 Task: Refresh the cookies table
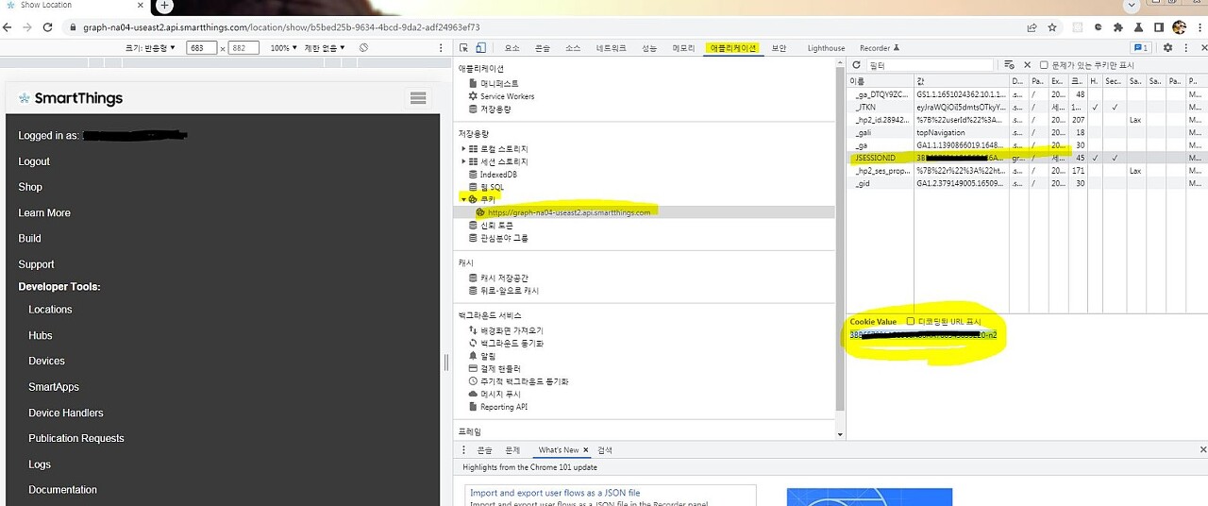(857, 65)
